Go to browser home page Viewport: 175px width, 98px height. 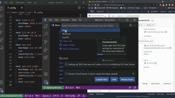click(x=98, y=5)
